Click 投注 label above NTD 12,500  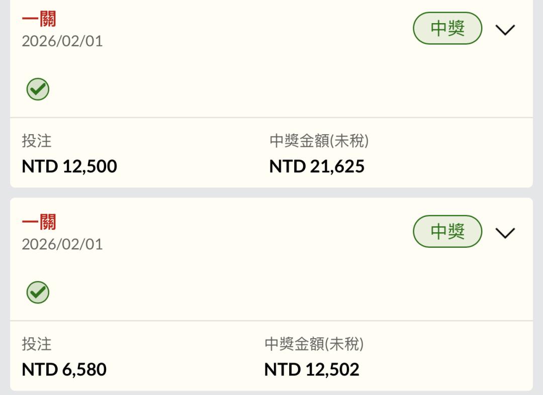[37, 141]
